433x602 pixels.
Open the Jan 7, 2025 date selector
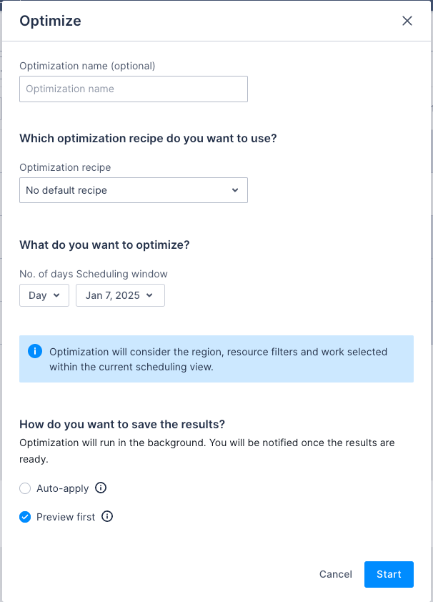point(120,295)
